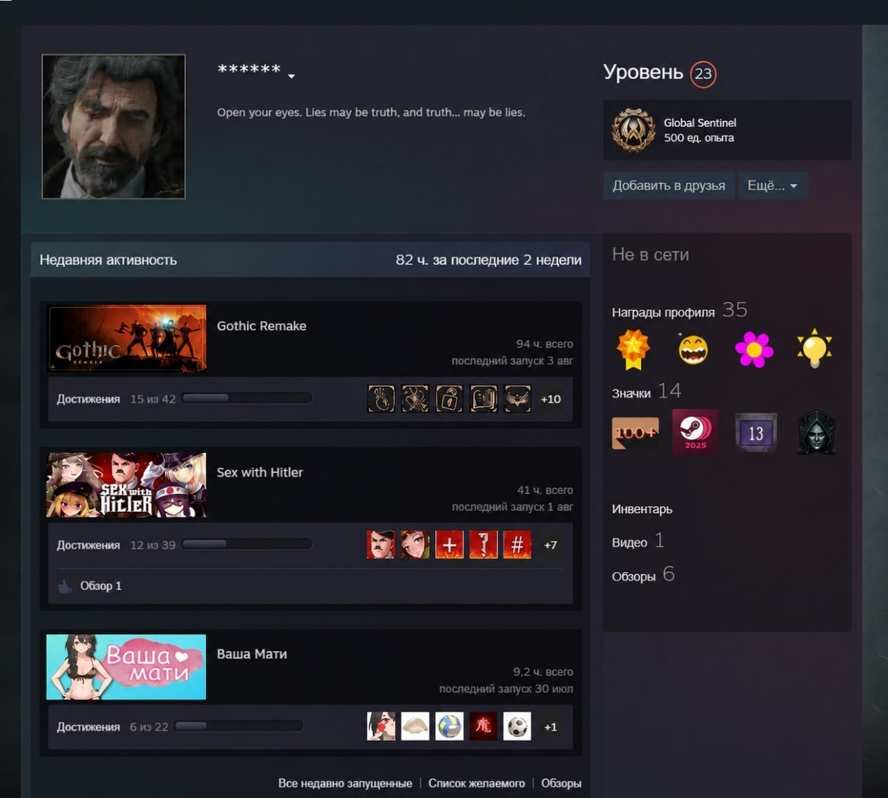The width and height of the screenshot is (888, 798).
Task: Click the Ваша Мати game banner
Action: (x=126, y=667)
